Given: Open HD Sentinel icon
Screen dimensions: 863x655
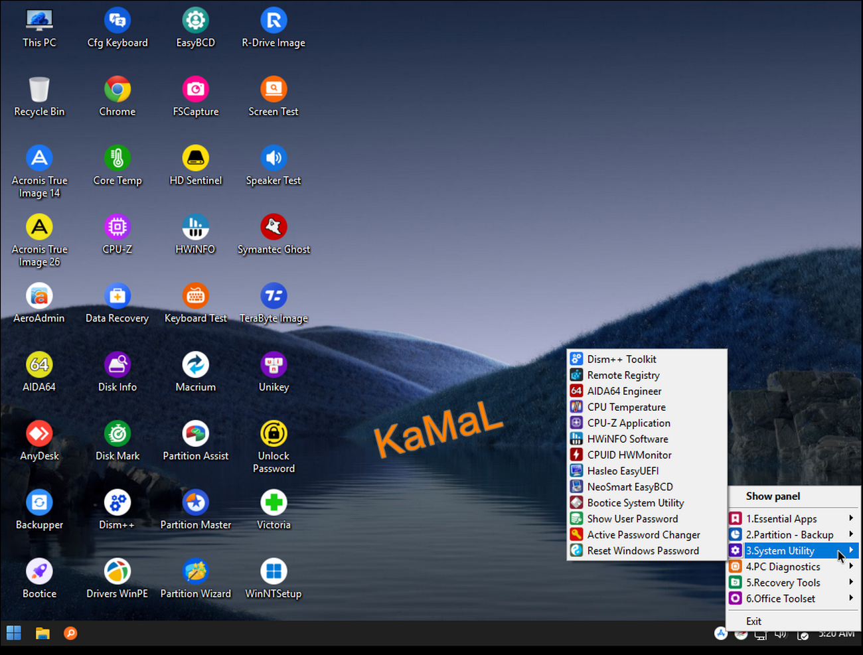Looking at the screenshot, I should pos(196,166).
